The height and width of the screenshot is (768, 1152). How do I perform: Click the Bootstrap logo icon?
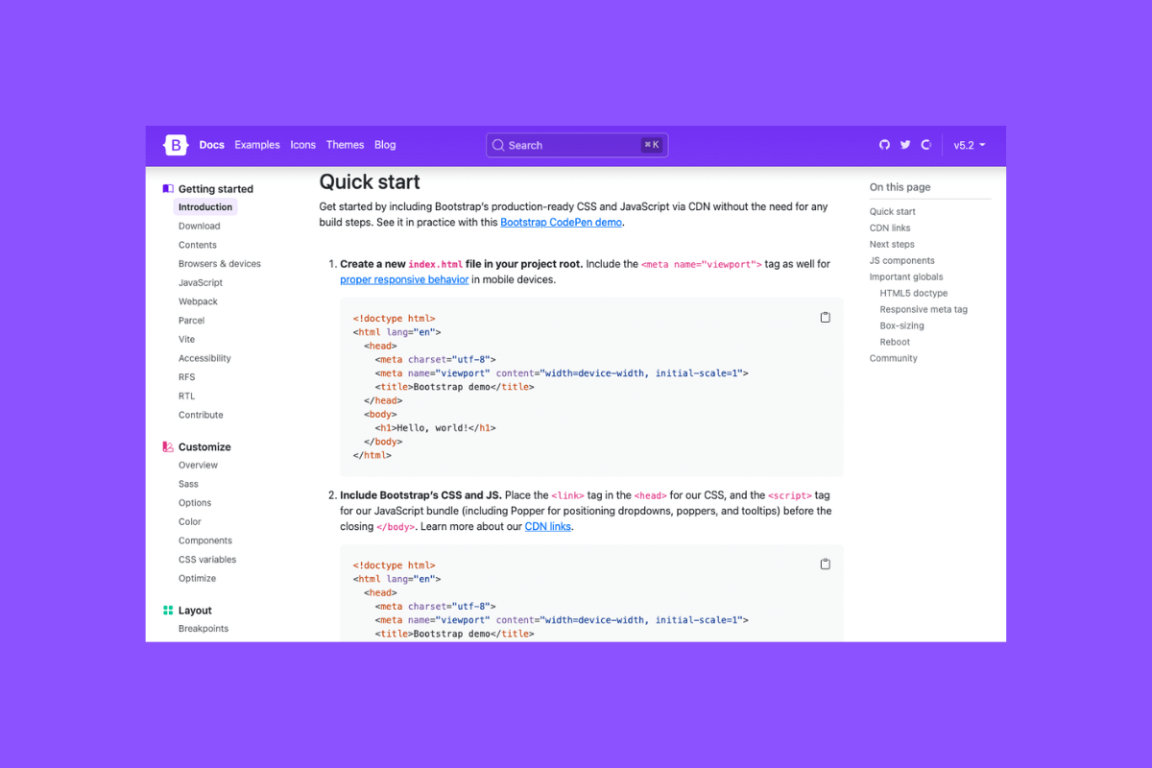click(x=176, y=145)
